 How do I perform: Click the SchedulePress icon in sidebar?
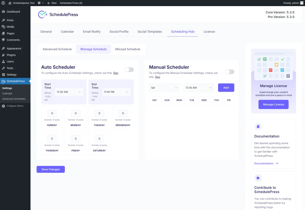(3, 81)
